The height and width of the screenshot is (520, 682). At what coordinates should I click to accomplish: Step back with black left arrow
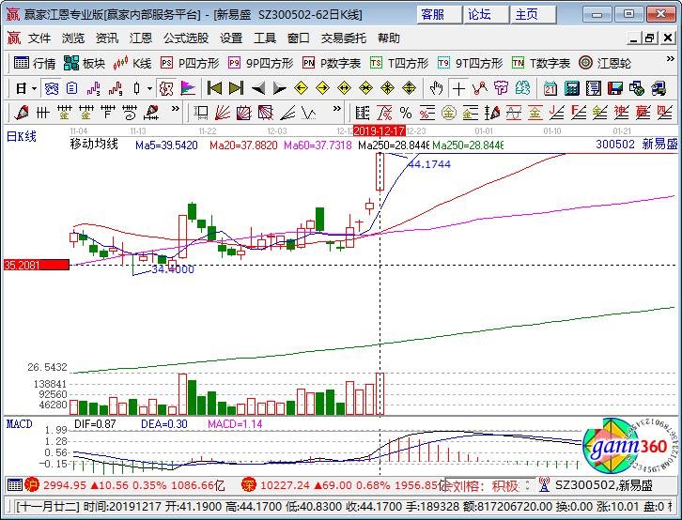click(x=258, y=89)
